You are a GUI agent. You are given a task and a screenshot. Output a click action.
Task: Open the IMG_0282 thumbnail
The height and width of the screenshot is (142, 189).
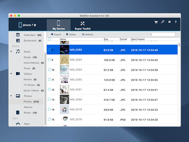[64, 80]
